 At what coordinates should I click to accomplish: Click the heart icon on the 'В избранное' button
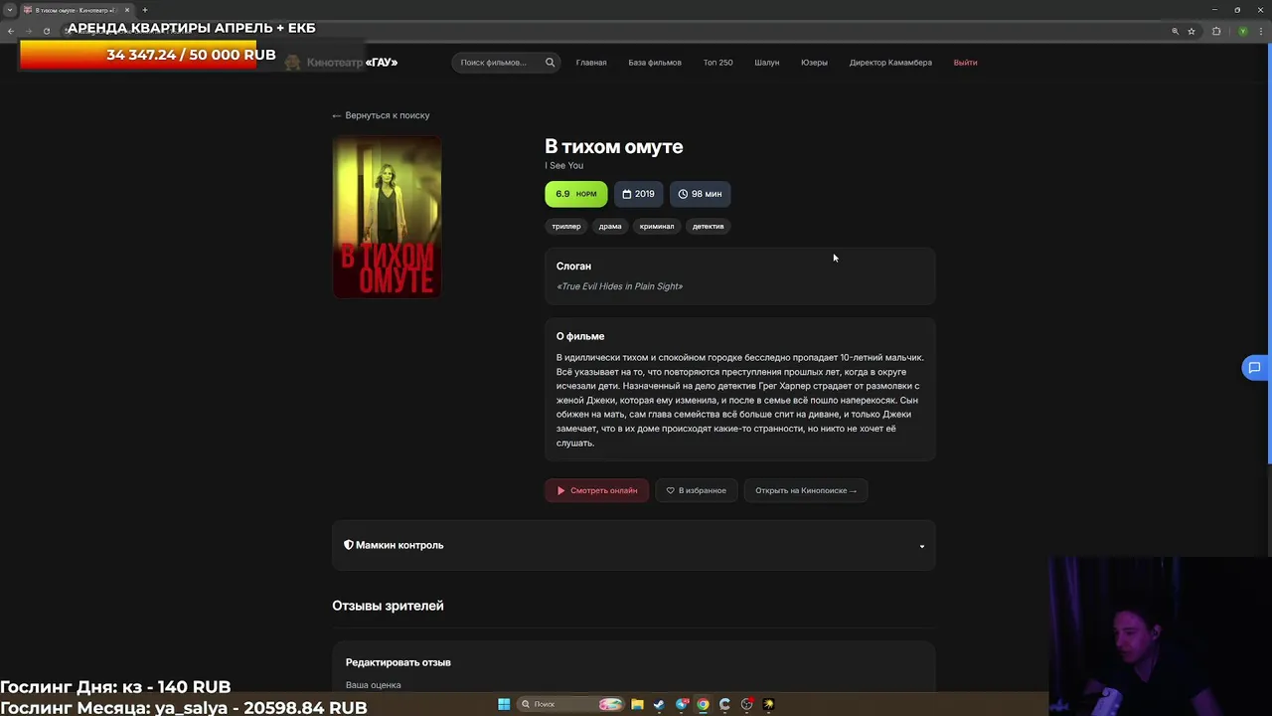670,490
